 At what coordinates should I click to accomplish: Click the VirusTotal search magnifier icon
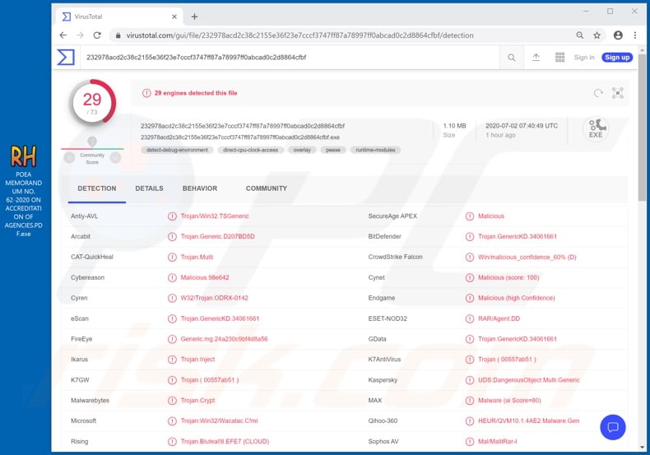click(512, 58)
